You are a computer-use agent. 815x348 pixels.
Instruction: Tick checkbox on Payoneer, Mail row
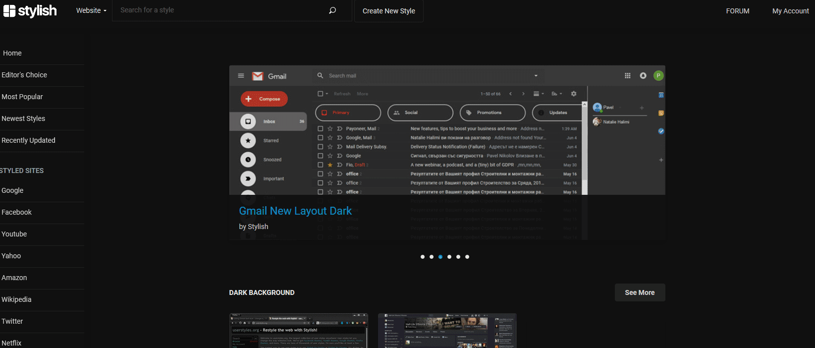(321, 128)
